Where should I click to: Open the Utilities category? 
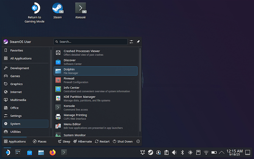click(25, 132)
